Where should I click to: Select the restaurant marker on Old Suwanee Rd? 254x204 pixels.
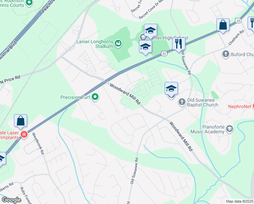coord(179,44)
